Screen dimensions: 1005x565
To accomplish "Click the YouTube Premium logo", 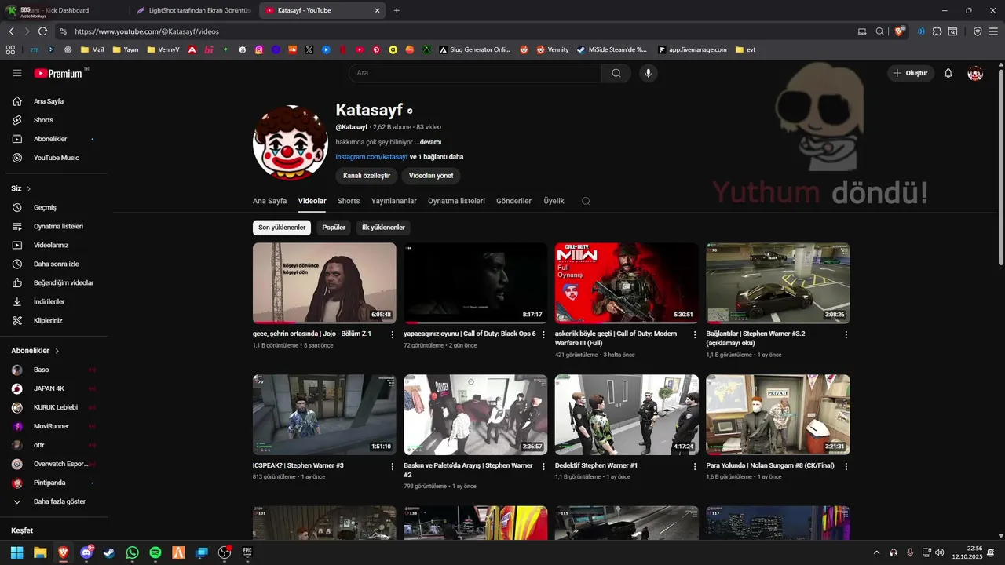I will pyautogui.click(x=58, y=73).
